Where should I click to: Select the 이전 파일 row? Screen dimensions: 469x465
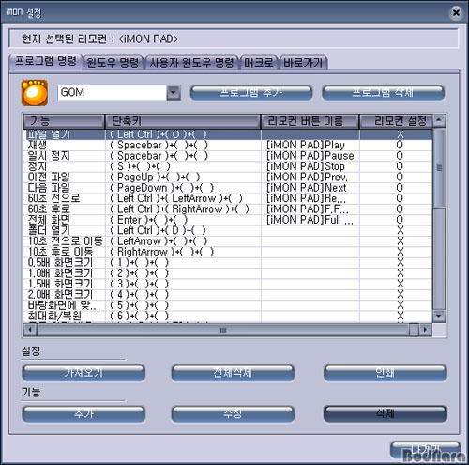tap(228, 177)
